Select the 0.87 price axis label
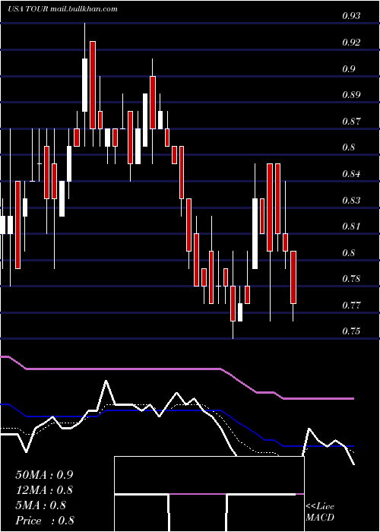 coord(351,121)
